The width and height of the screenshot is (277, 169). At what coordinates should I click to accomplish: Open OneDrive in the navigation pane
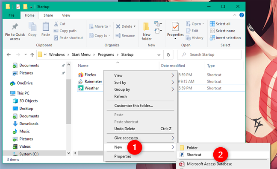21,83
